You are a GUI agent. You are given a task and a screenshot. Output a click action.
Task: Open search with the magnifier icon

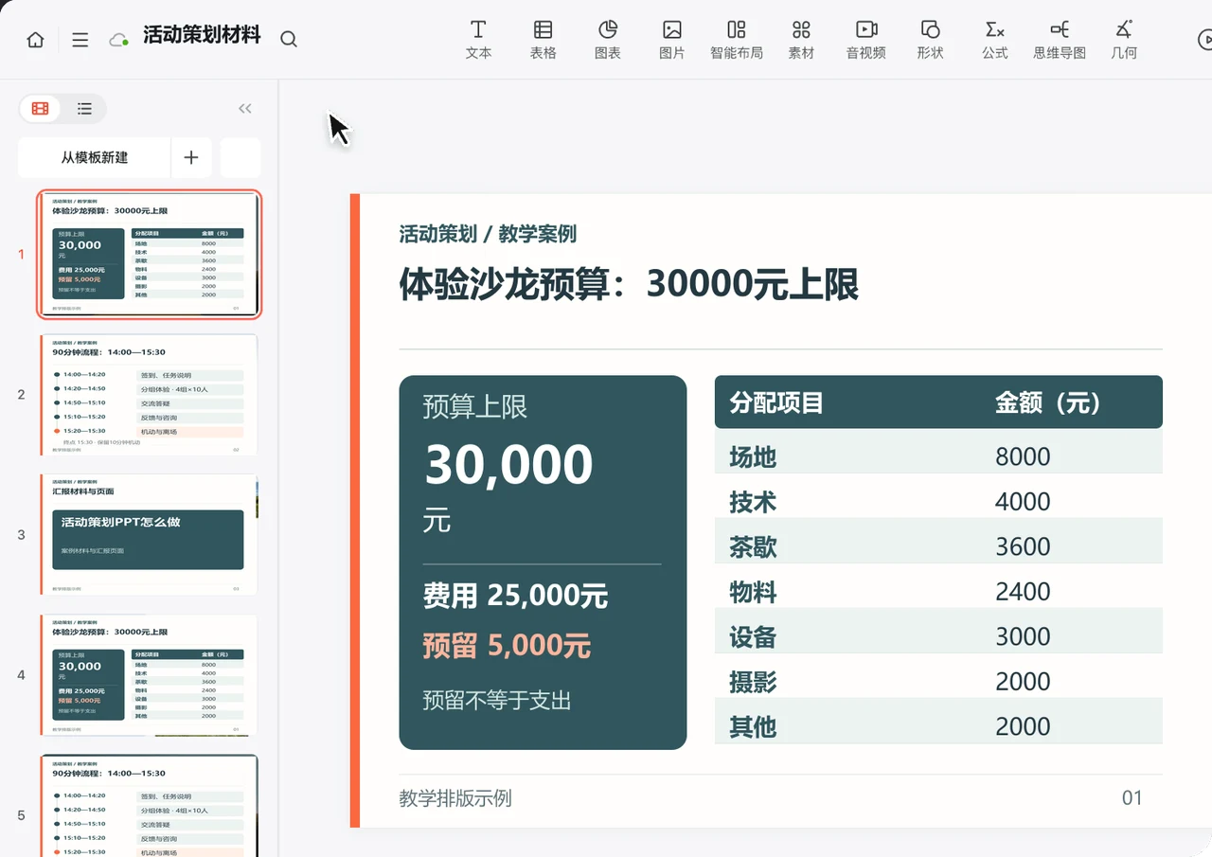[289, 40]
